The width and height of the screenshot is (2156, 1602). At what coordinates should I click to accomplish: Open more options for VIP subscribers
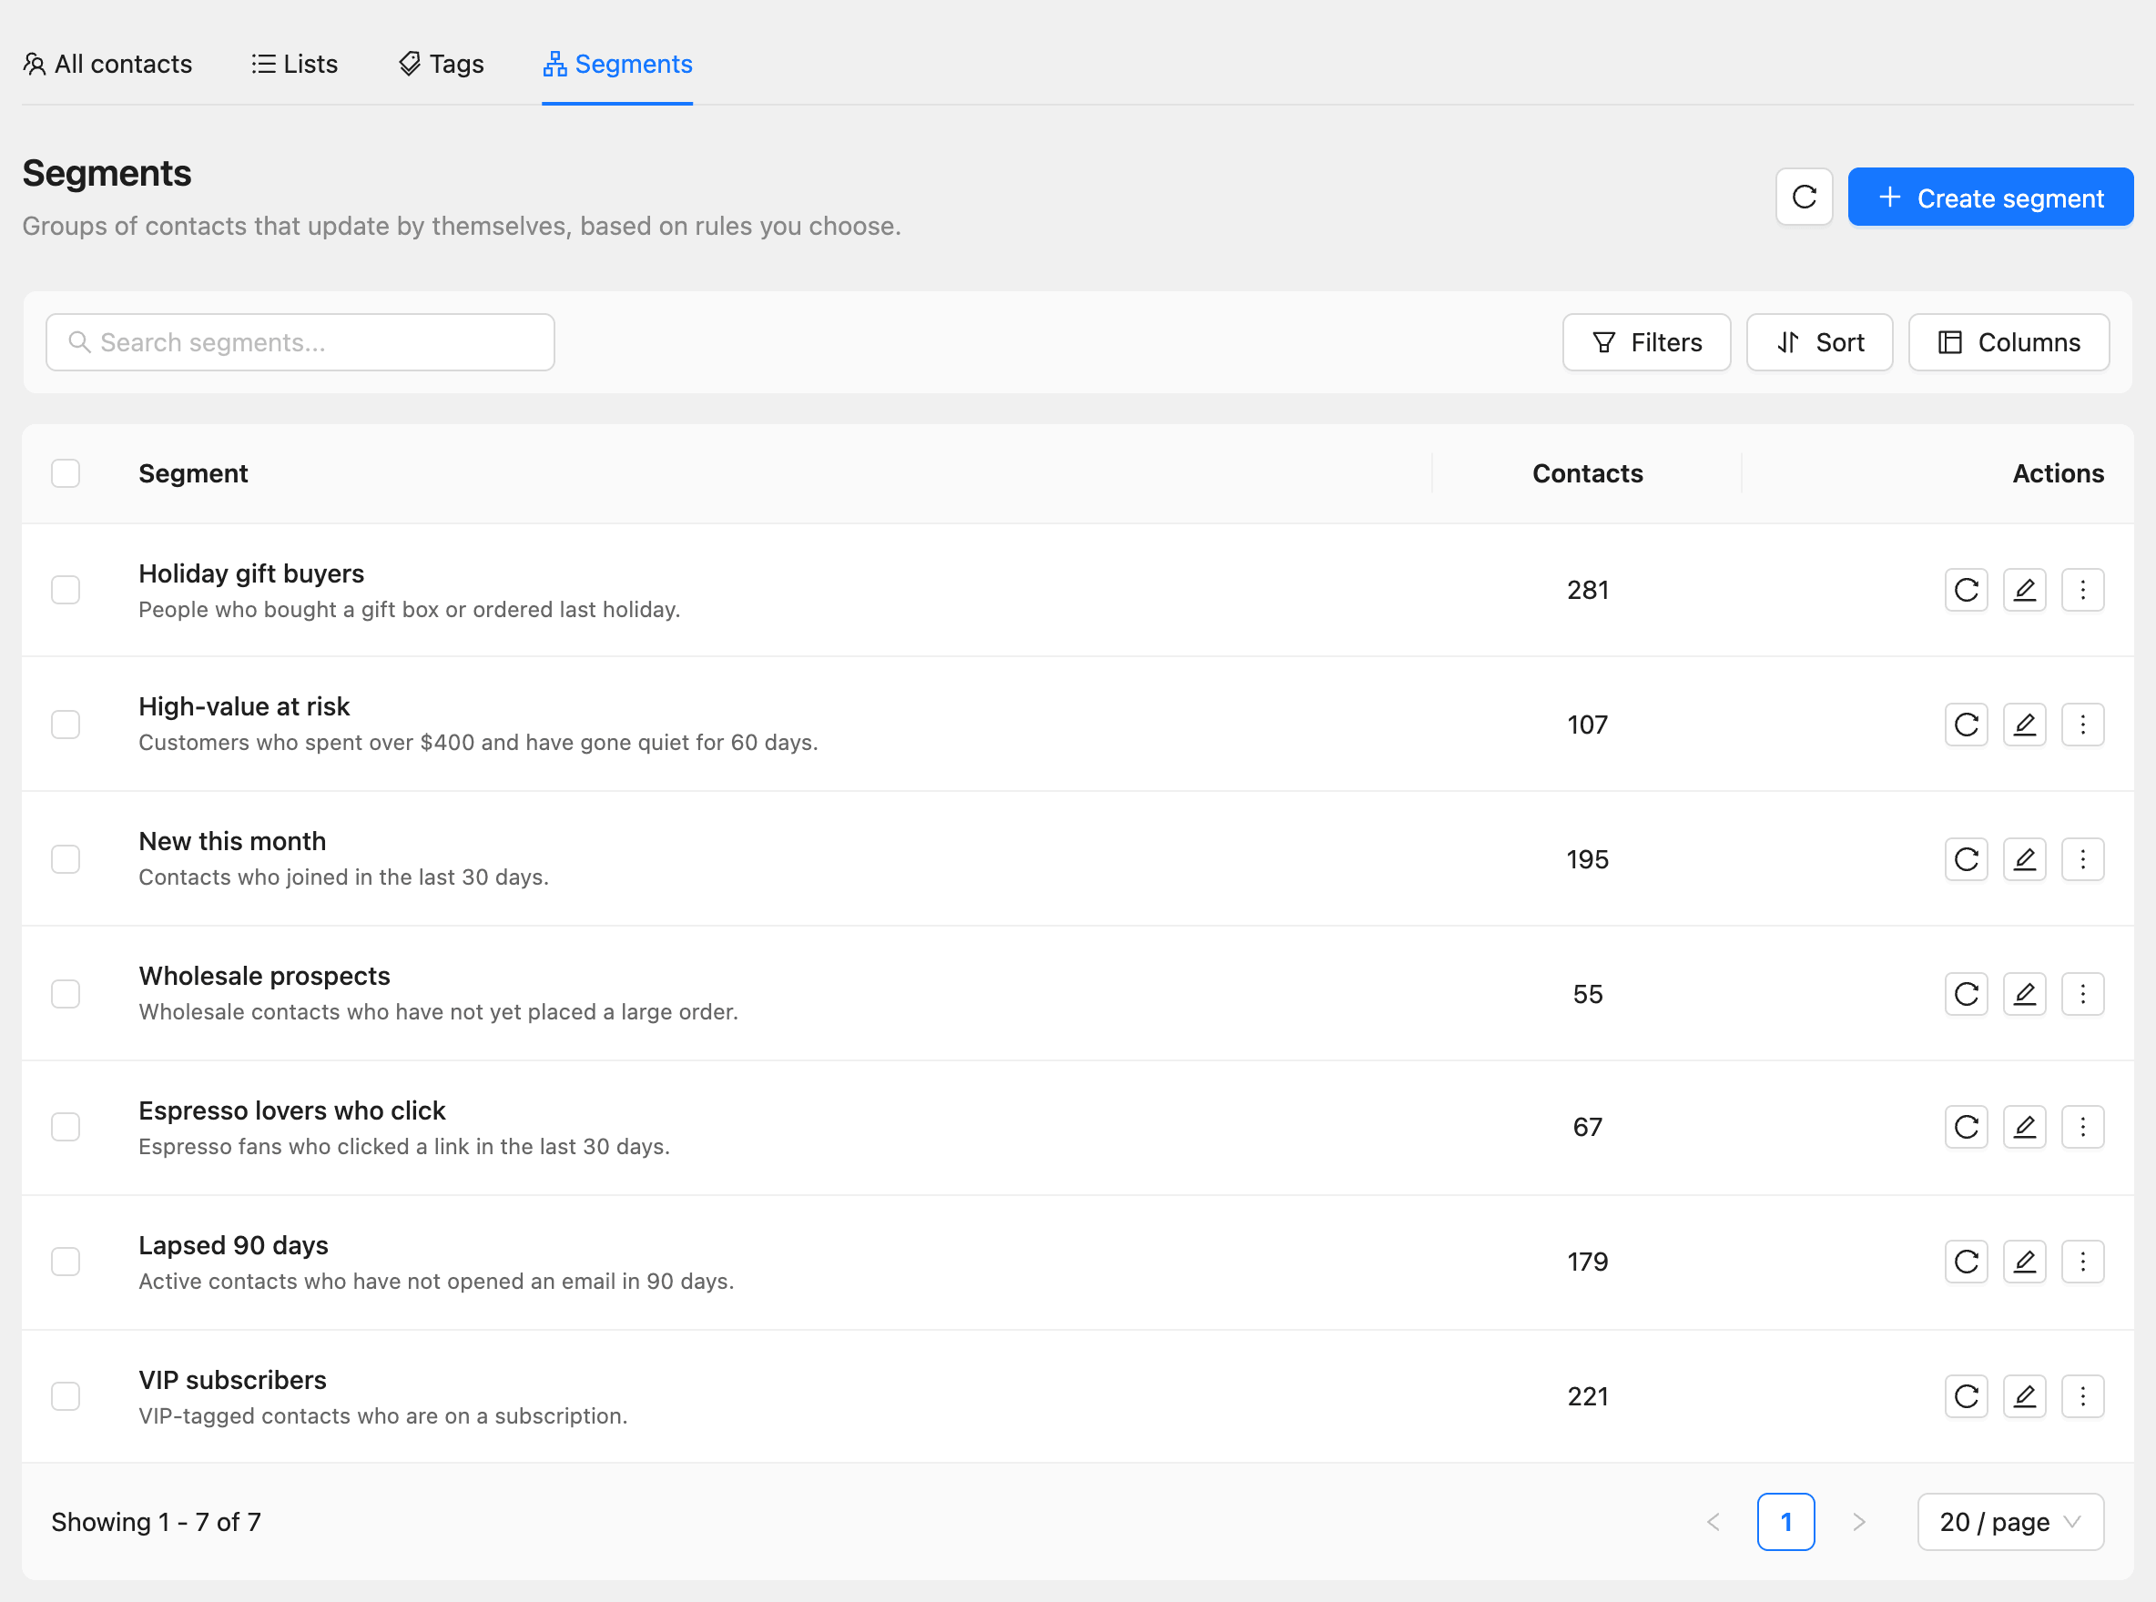[x=2081, y=1396]
